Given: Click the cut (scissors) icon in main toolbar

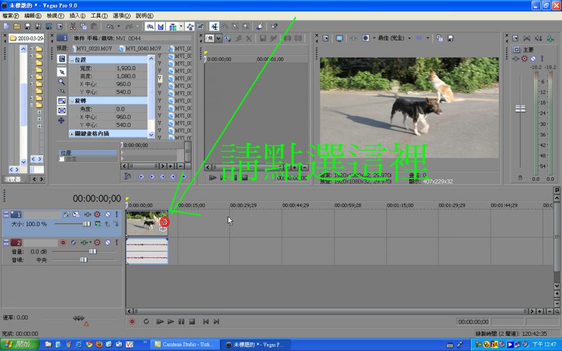Looking at the screenshot, I should point(73,26).
